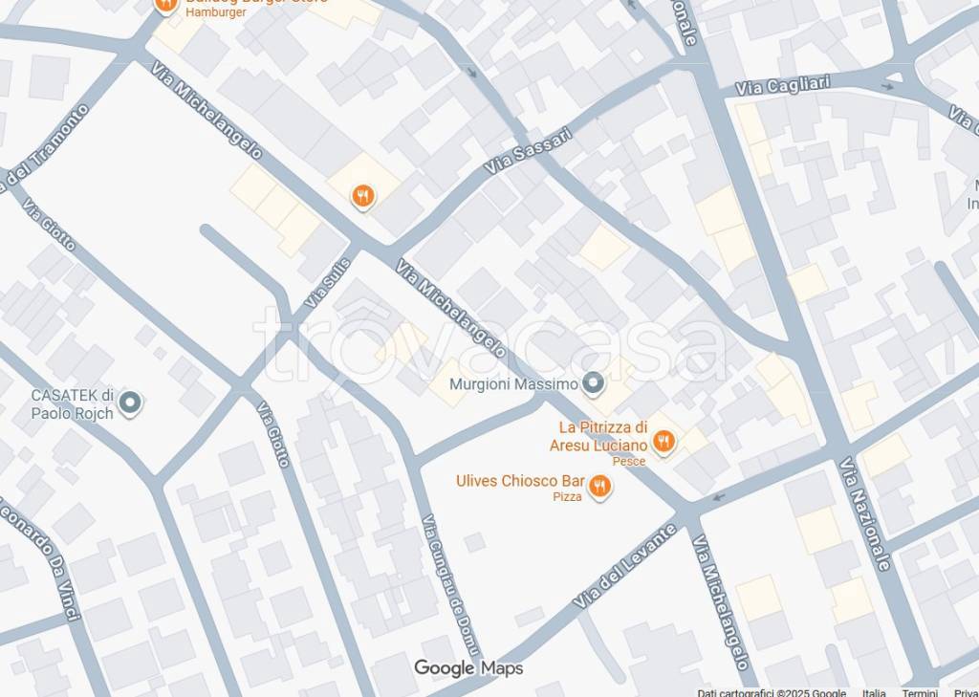Click the Via Nazionale street label
The width and height of the screenshot is (979, 697).
(864, 514)
